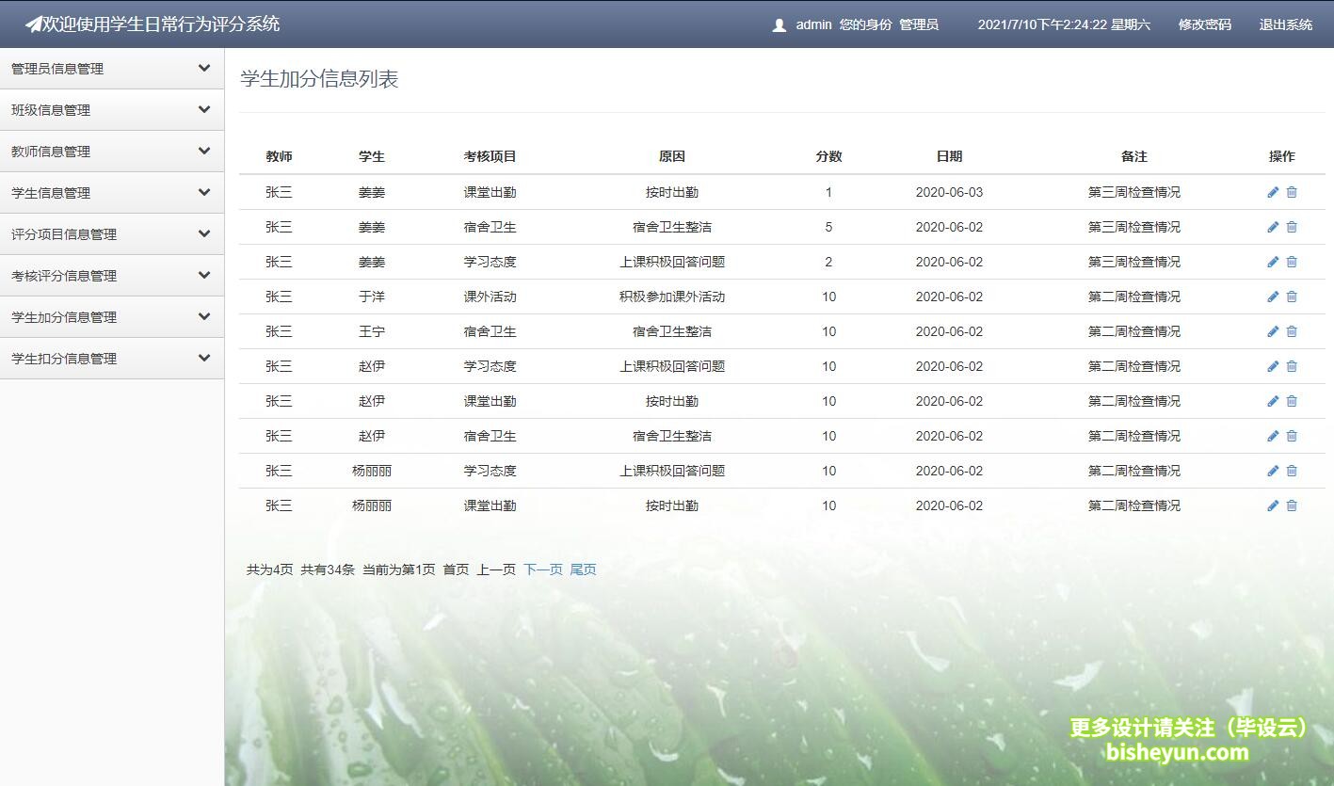Edit the 于洋 课外活动 entry
The height and width of the screenshot is (786, 1334).
tap(1273, 297)
